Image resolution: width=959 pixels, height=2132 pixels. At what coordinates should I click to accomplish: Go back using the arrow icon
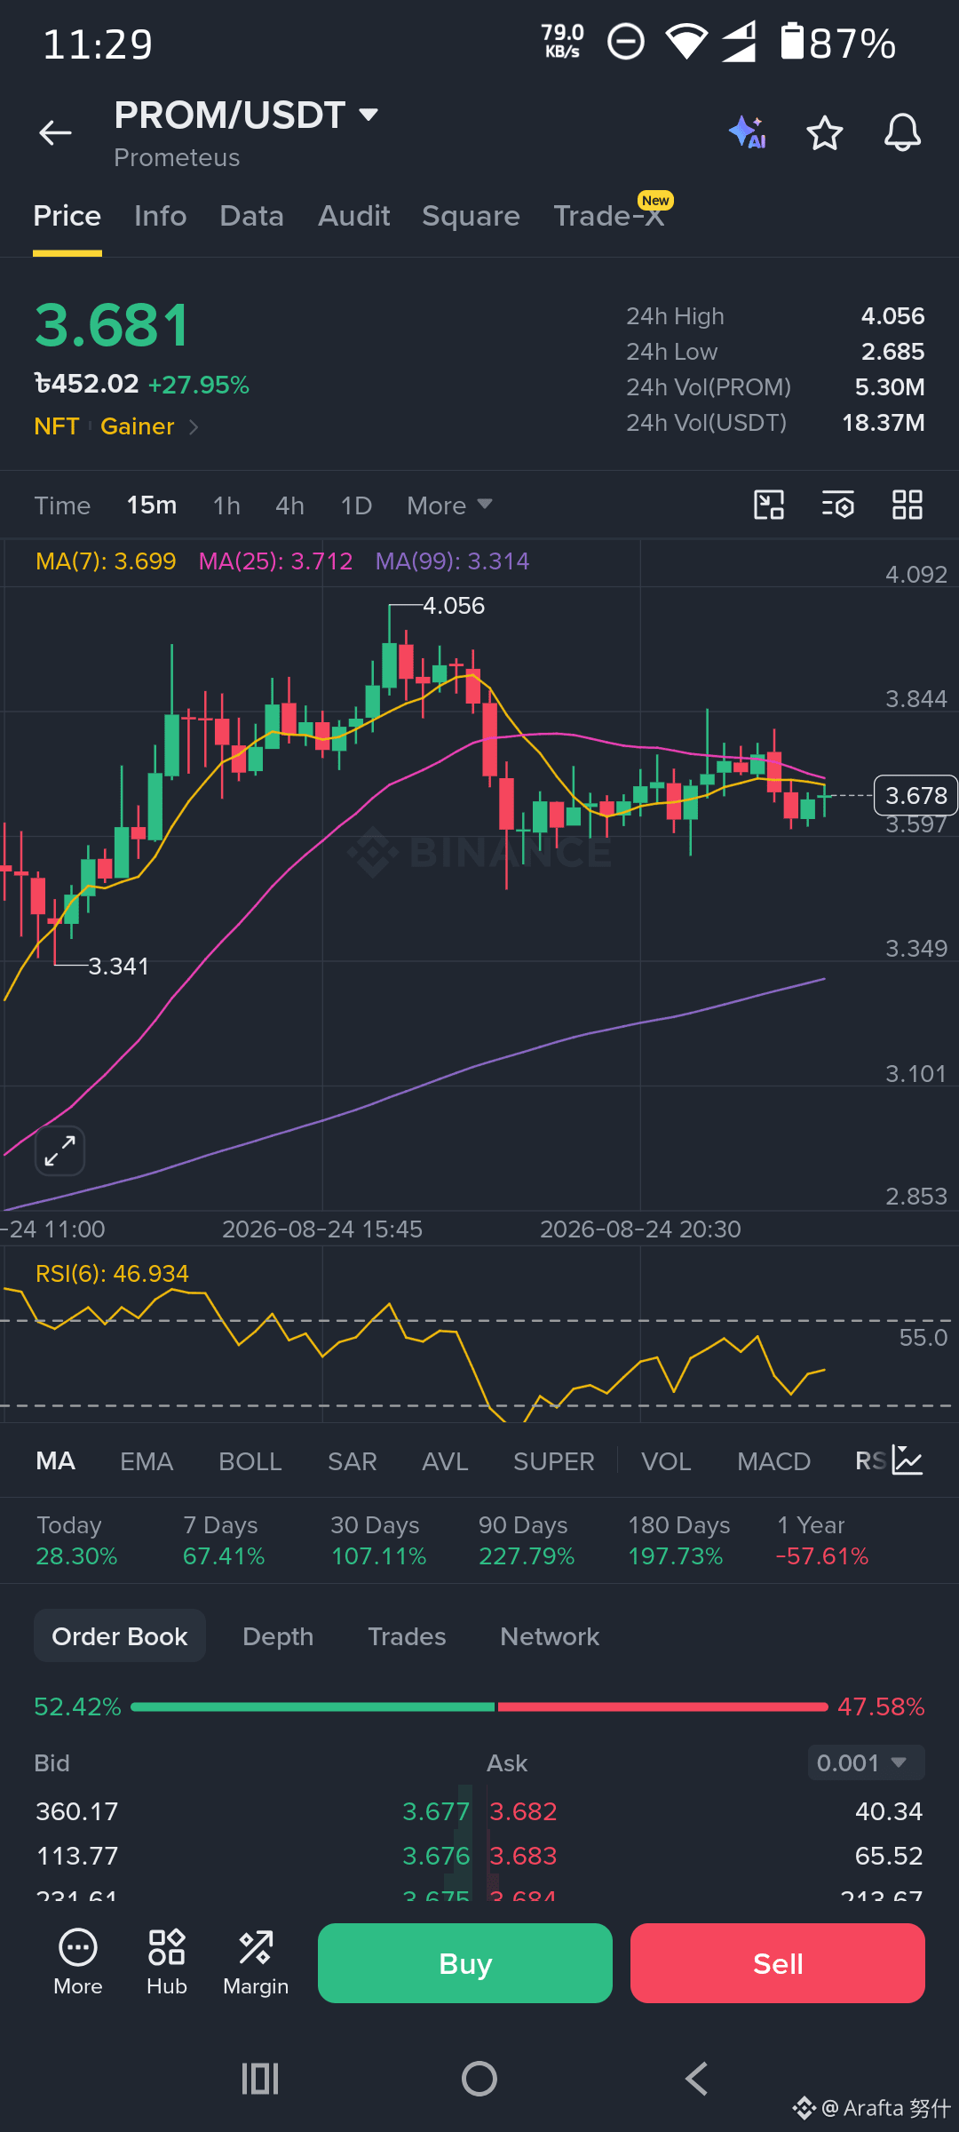tap(55, 133)
